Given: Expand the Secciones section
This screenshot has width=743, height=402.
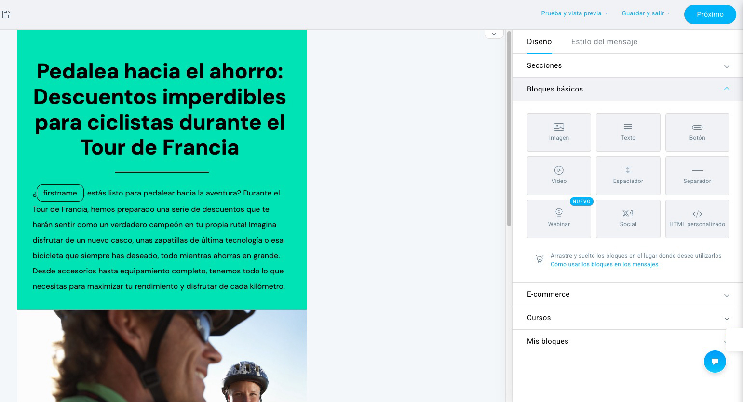Looking at the screenshot, I should coord(627,65).
